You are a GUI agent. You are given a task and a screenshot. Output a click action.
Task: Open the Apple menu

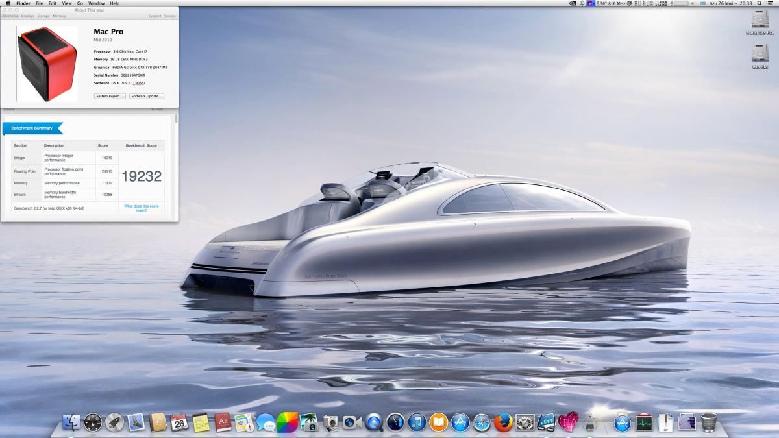(x=7, y=3)
